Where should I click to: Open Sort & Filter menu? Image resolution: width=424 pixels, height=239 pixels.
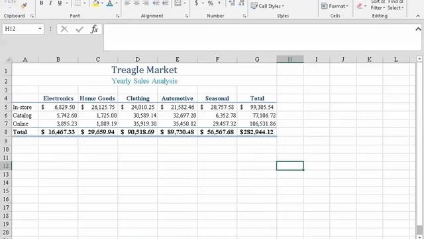click(x=378, y=5)
